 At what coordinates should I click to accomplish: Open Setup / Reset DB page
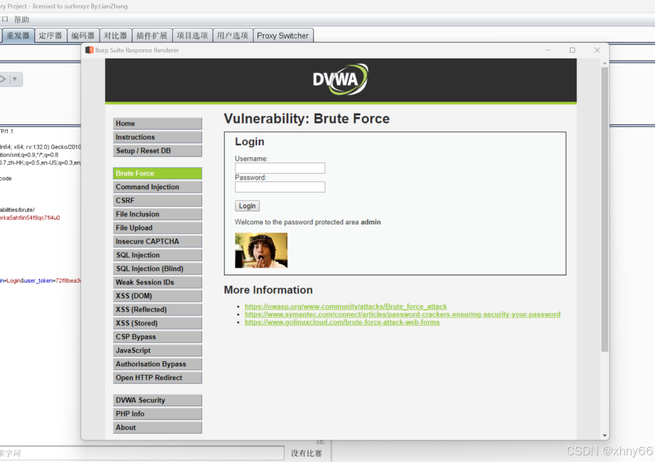pyautogui.click(x=157, y=151)
